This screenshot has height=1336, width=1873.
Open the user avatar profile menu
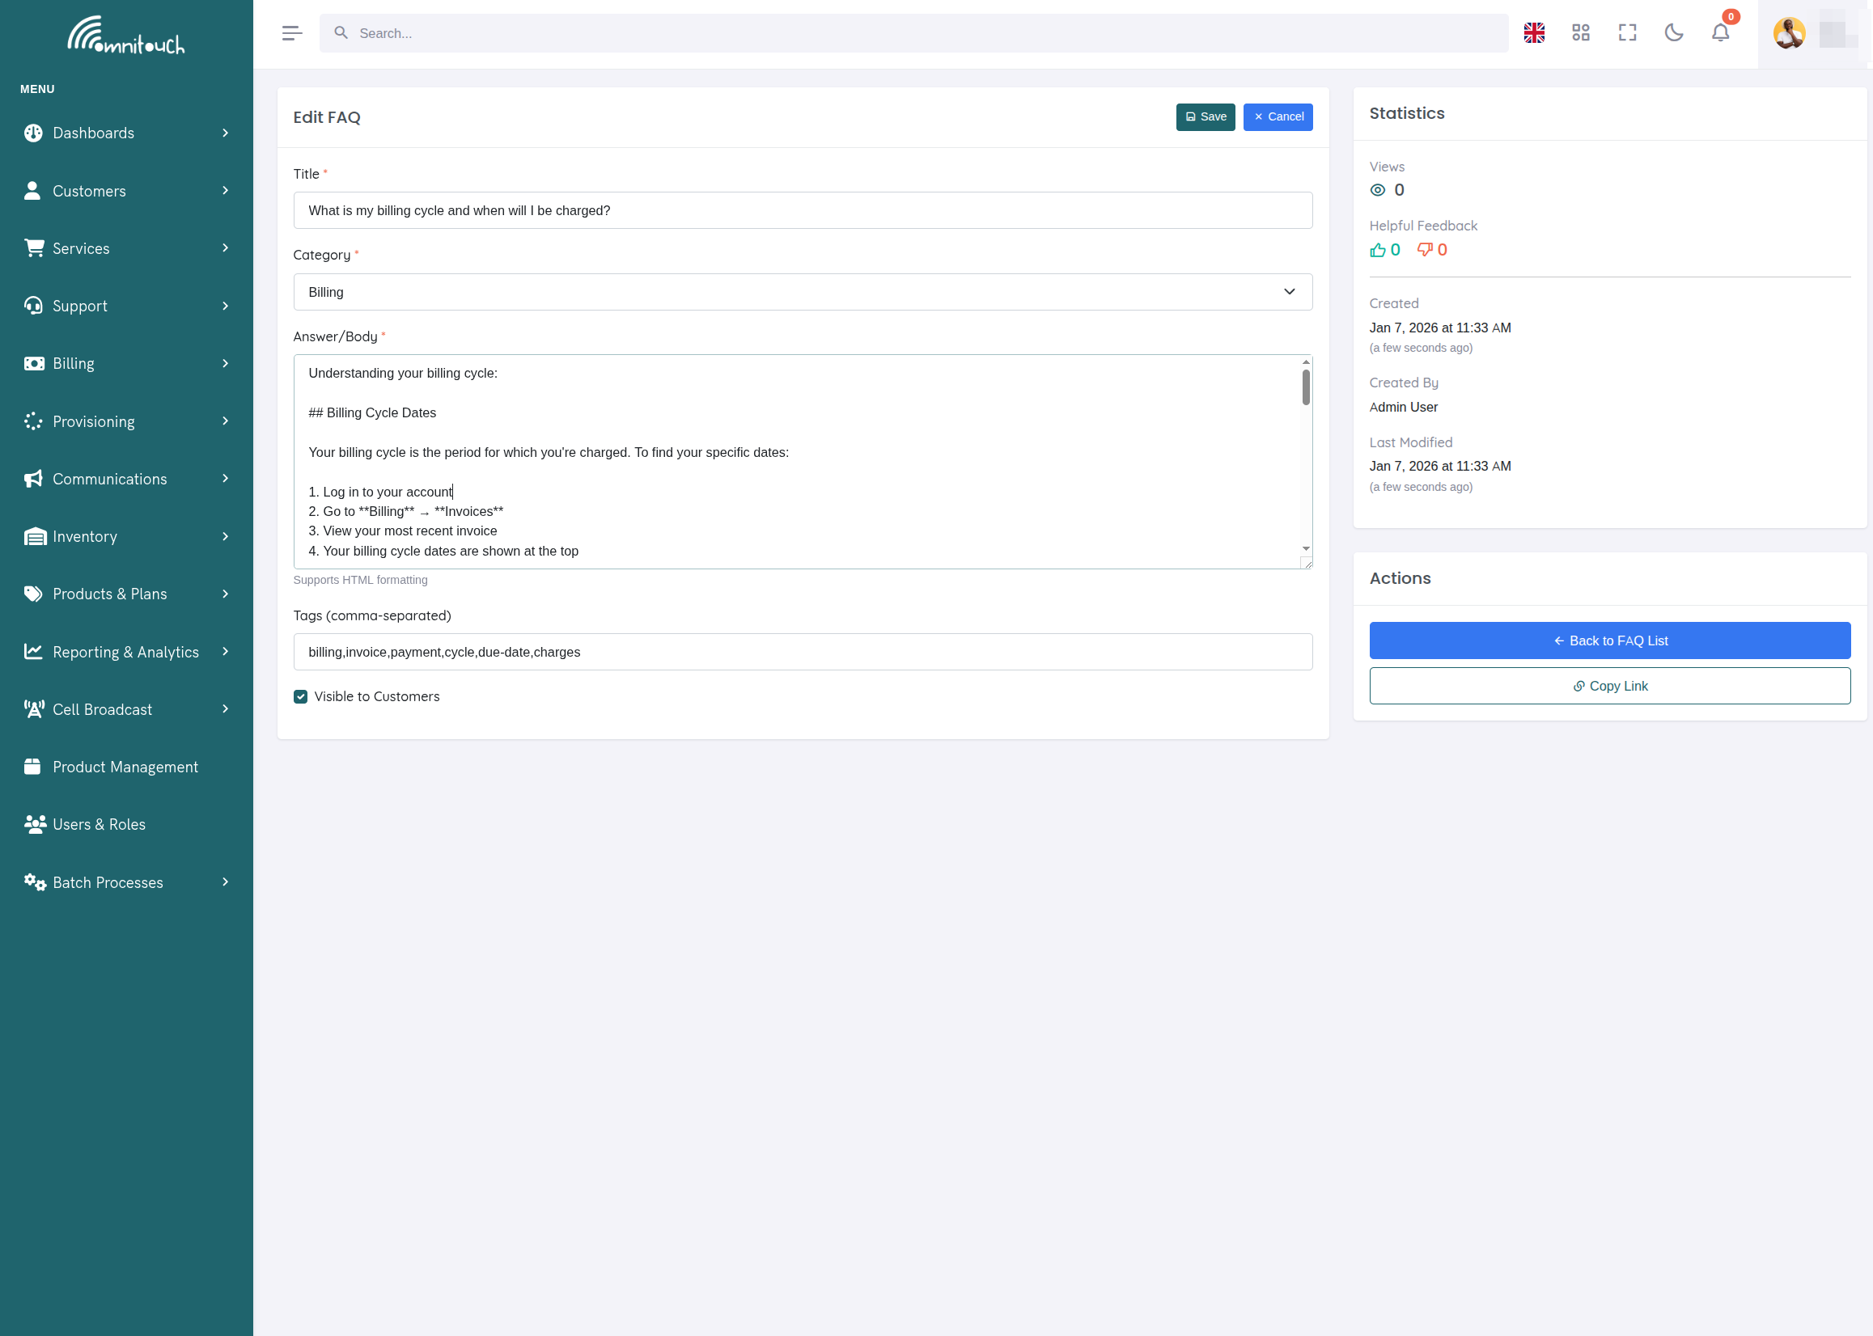(x=1789, y=33)
